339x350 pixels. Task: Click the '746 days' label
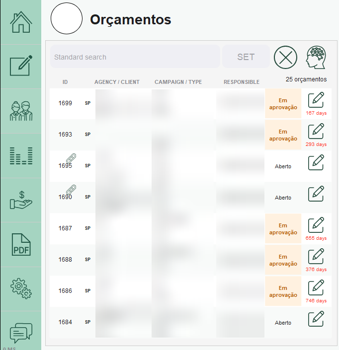316,300
